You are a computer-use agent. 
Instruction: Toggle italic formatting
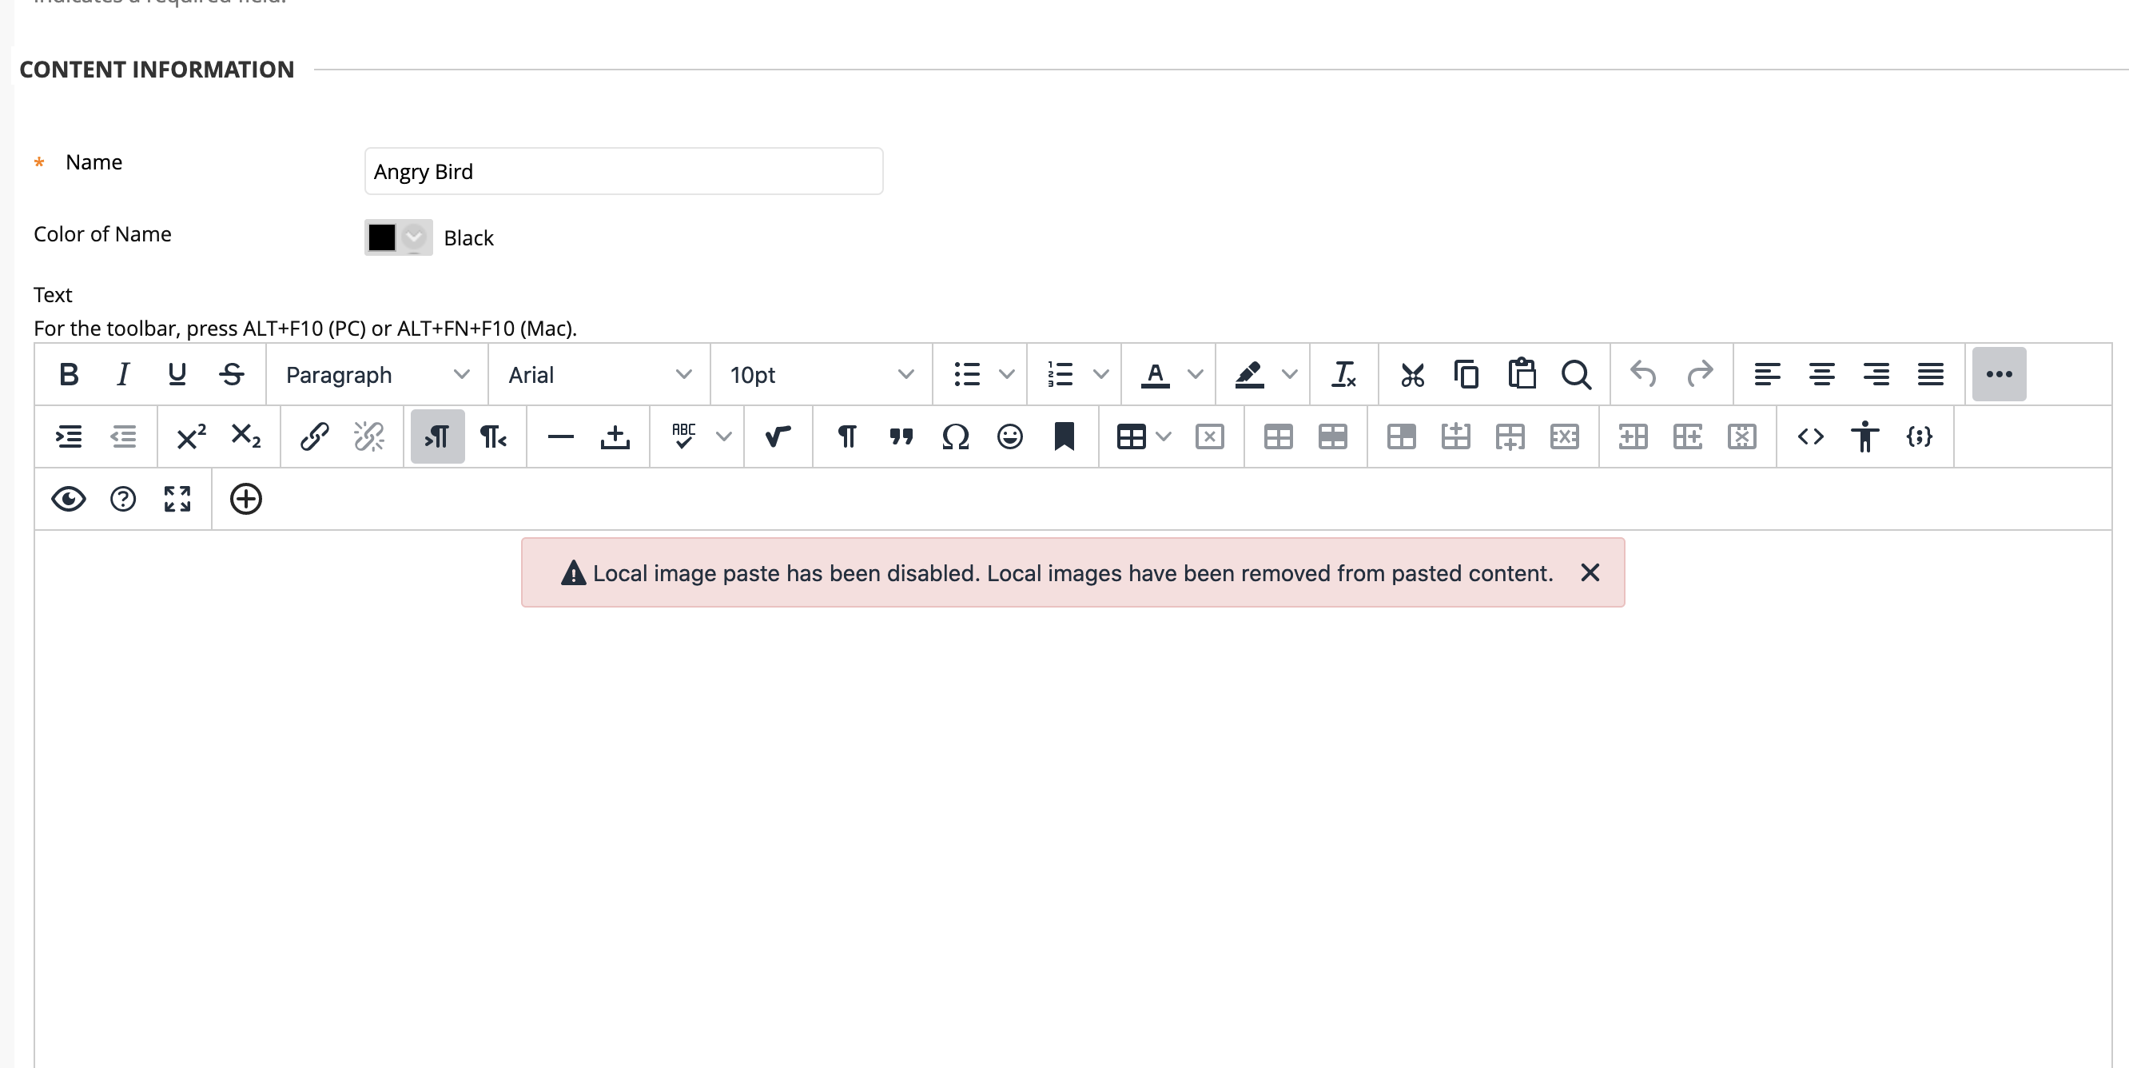click(x=123, y=374)
